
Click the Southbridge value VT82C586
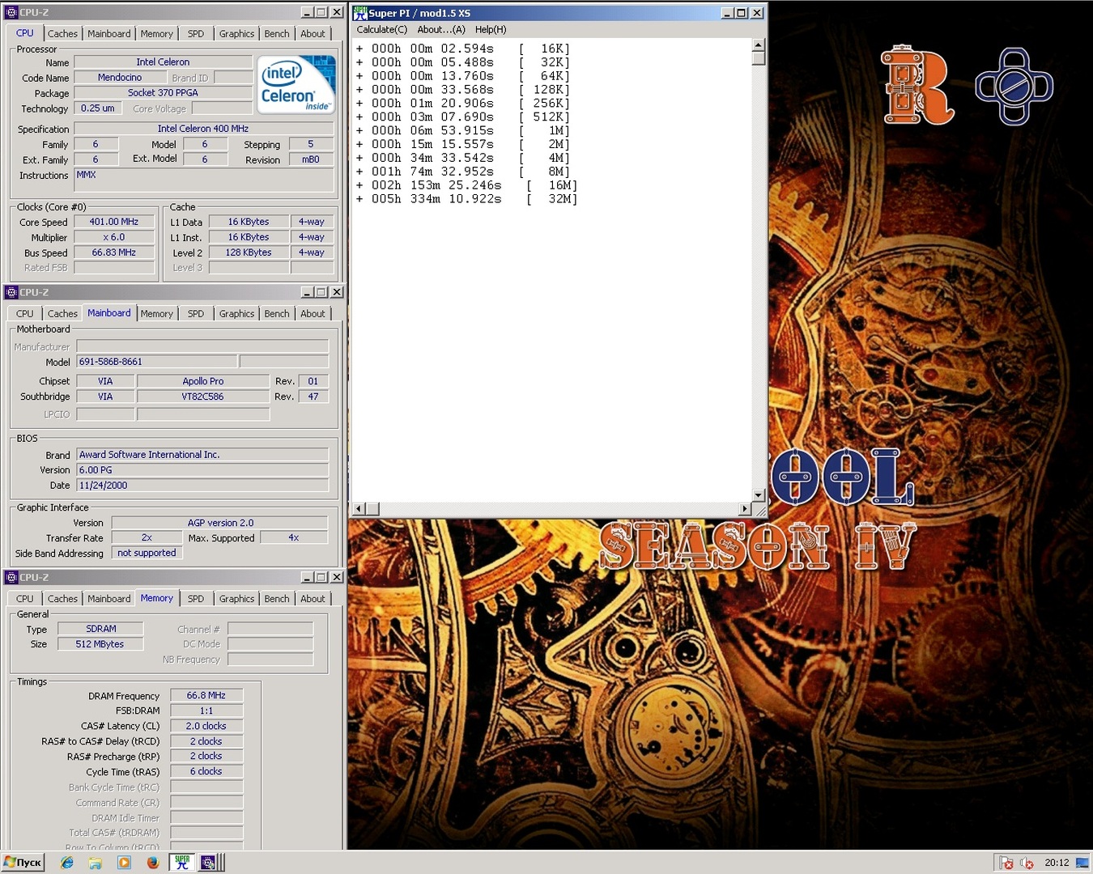coord(203,397)
